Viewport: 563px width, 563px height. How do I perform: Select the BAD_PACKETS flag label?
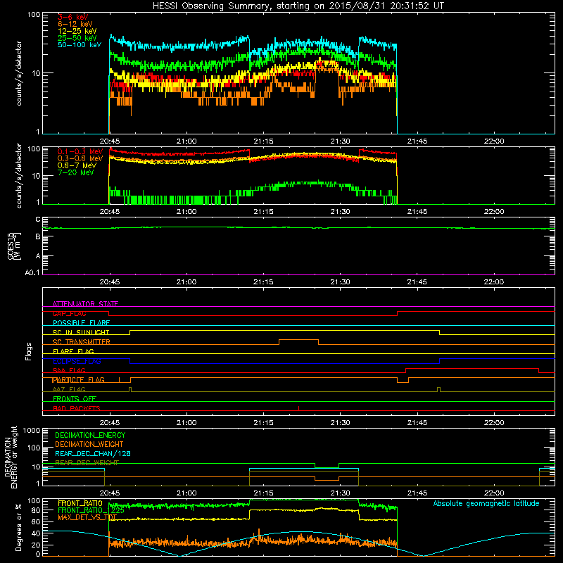(x=77, y=408)
